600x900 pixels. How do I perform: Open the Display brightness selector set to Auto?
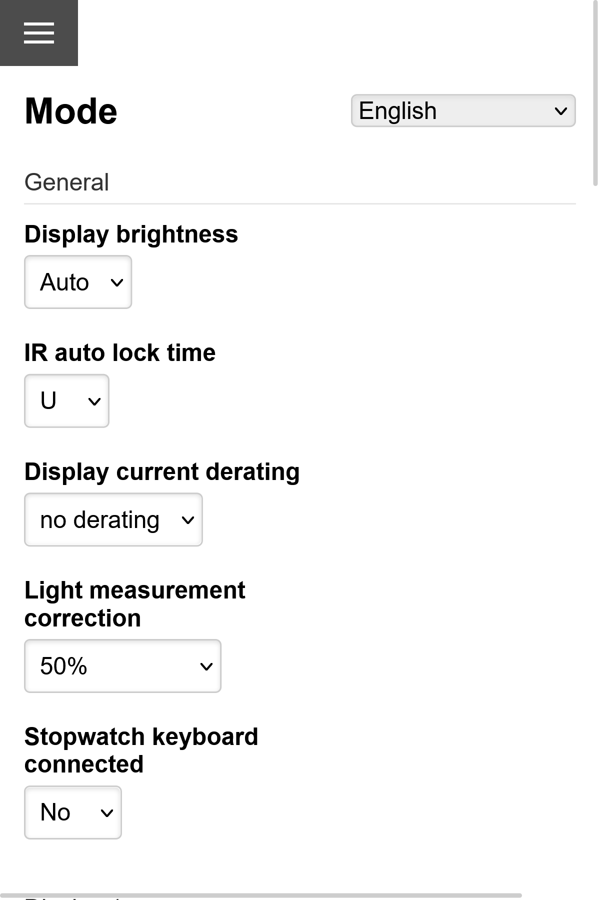point(77,282)
